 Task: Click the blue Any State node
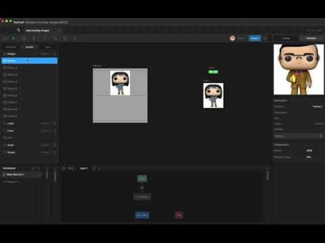tap(142, 215)
